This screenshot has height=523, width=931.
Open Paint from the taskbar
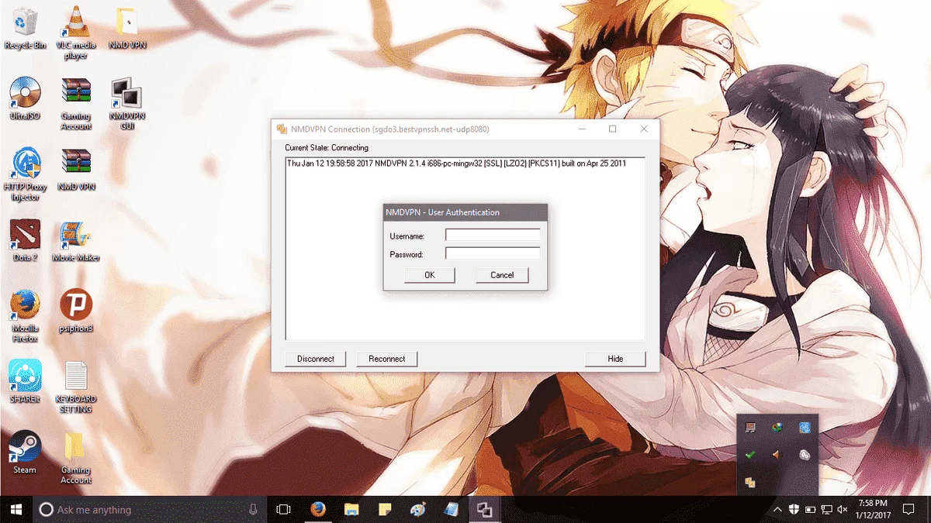click(418, 509)
